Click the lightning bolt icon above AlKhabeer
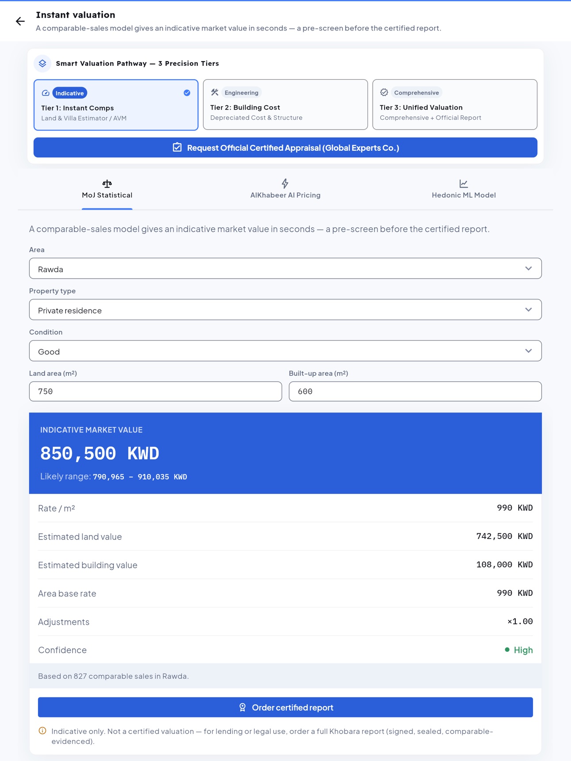 pos(285,183)
